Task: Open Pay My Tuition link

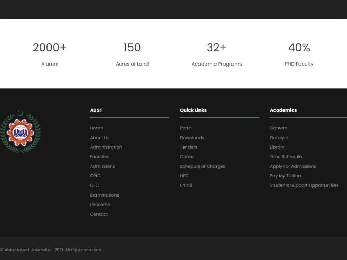Action: pos(285,176)
